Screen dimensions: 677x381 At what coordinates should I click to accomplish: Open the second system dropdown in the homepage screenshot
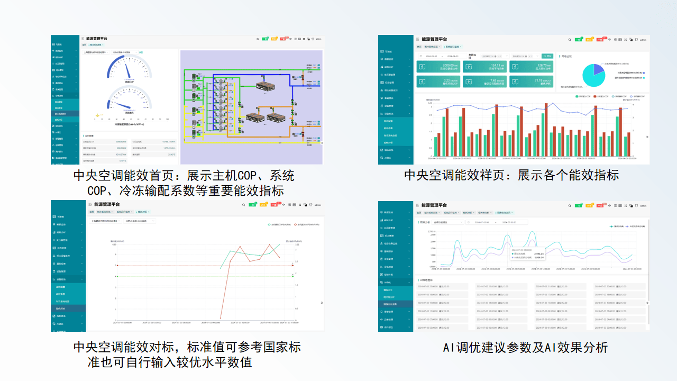(x=124, y=52)
